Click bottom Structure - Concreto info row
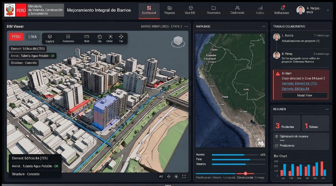This screenshot has width=336, height=186. (26, 174)
